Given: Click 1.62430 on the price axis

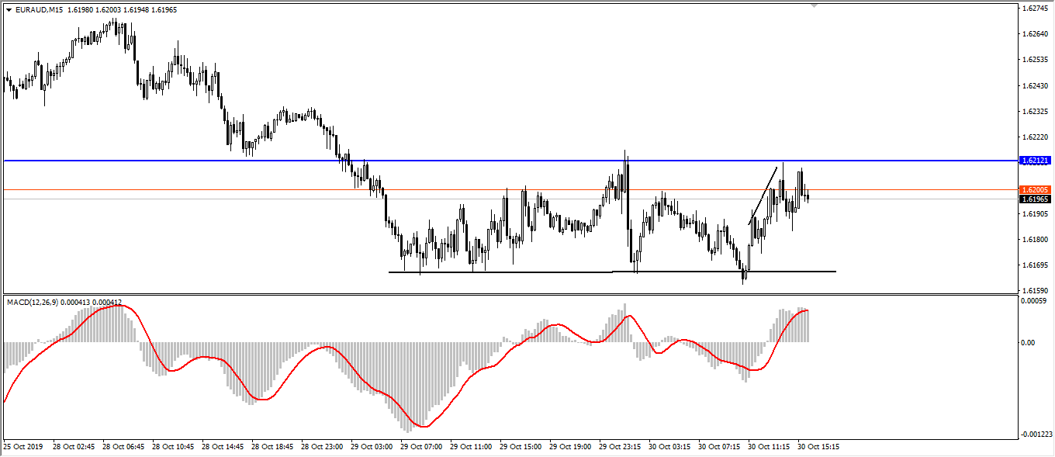Looking at the screenshot, I should click(x=1036, y=85).
